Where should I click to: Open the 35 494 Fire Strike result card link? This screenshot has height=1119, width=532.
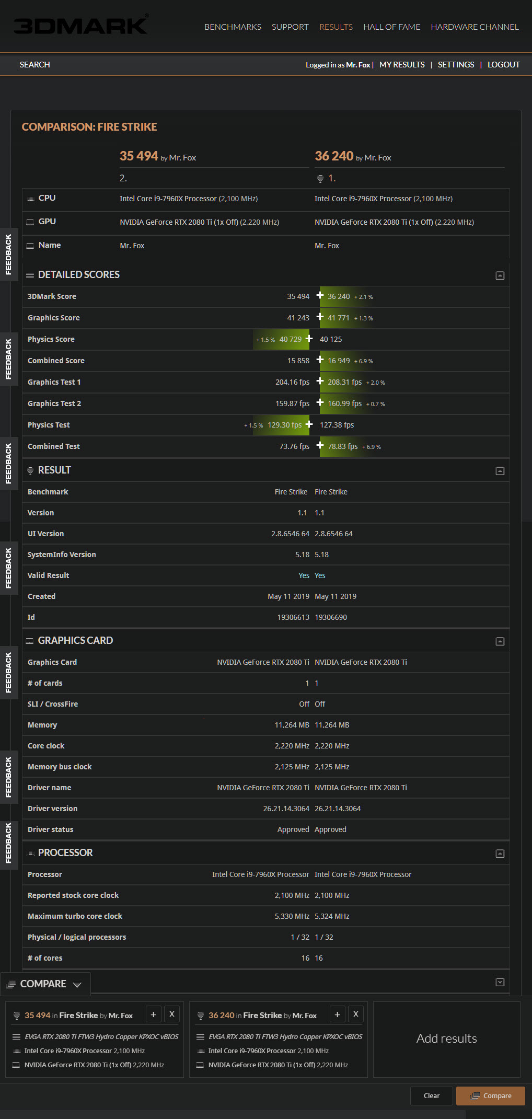point(78,1015)
